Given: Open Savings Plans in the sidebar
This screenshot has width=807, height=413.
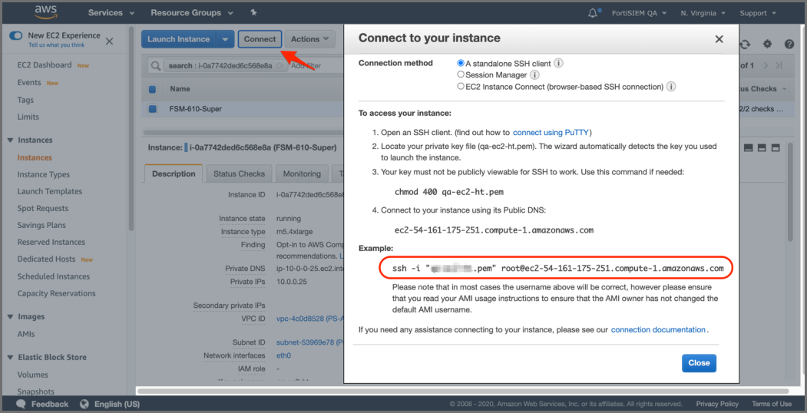Looking at the screenshot, I should (41, 225).
